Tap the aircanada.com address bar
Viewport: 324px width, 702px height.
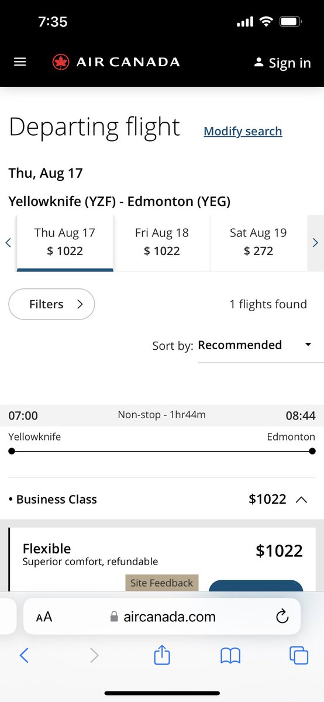[x=162, y=617]
